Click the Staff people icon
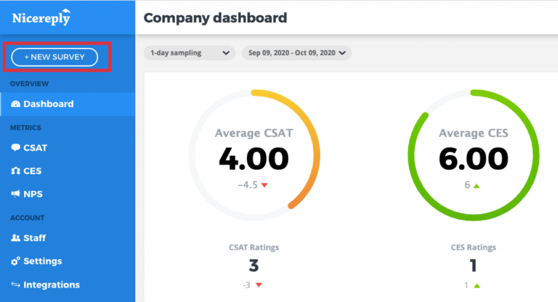 pyautogui.click(x=16, y=238)
